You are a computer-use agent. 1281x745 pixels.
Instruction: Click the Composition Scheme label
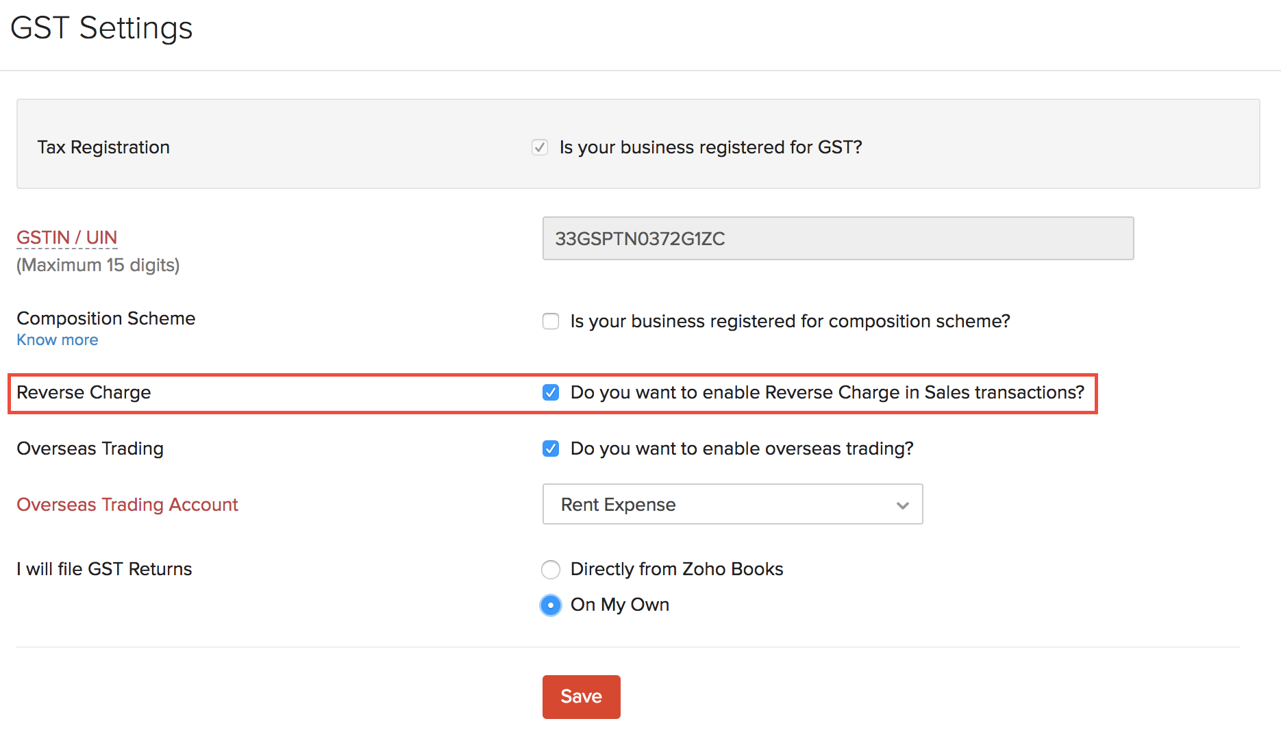click(105, 318)
